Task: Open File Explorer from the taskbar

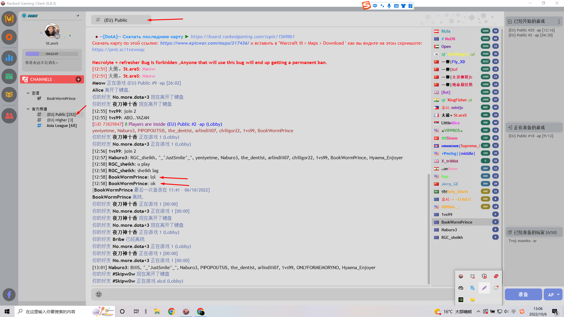Action: click(157, 311)
